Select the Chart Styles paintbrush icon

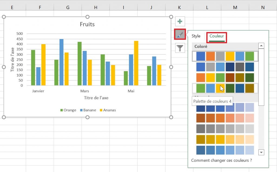point(180,34)
